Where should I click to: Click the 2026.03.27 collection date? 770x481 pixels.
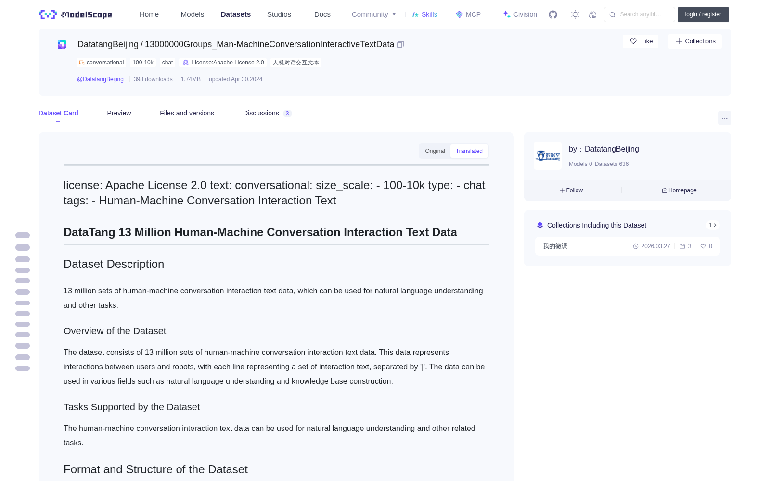click(x=652, y=246)
